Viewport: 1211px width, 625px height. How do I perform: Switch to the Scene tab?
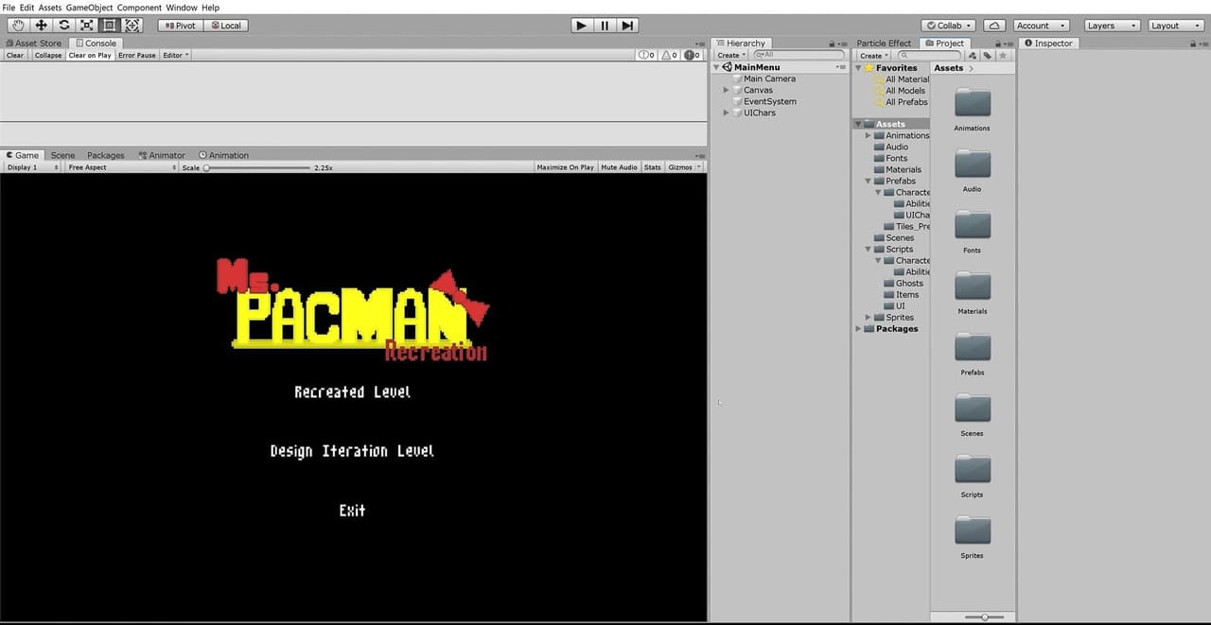click(x=62, y=155)
